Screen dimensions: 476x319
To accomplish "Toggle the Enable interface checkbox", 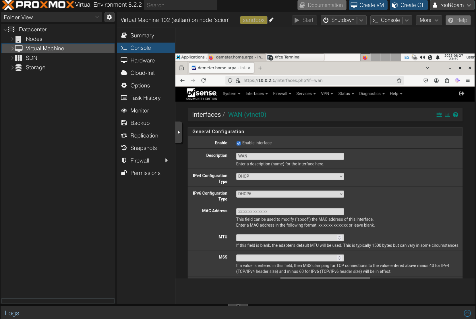I will pyautogui.click(x=239, y=143).
